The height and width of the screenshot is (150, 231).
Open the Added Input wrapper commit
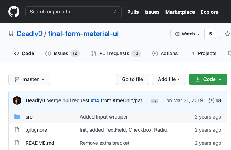[x=104, y=117]
